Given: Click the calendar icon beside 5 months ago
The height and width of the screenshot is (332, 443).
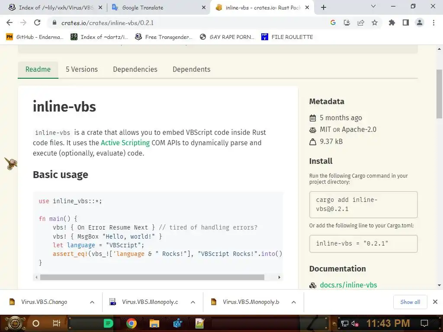Looking at the screenshot, I should click(313, 118).
